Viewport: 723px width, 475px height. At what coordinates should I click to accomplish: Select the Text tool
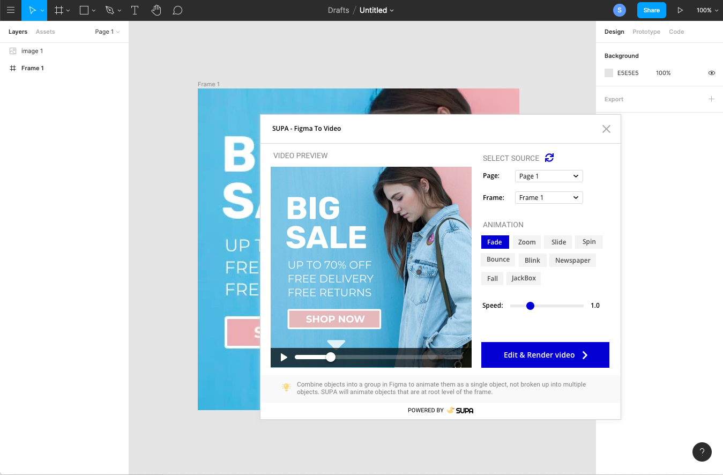pos(135,10)
